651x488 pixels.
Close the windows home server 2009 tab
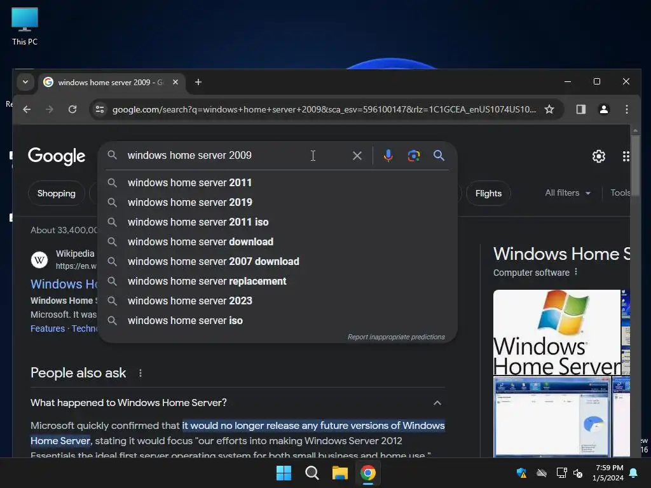[x=175, y=82]
